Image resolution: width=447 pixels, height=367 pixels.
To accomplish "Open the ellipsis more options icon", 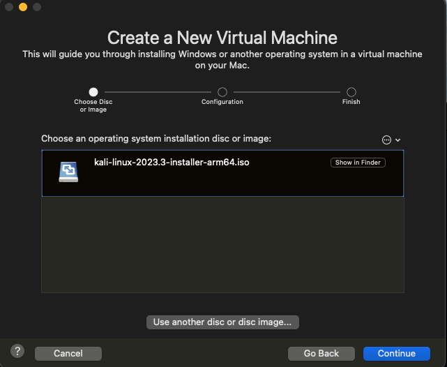I will pos(387,140).
